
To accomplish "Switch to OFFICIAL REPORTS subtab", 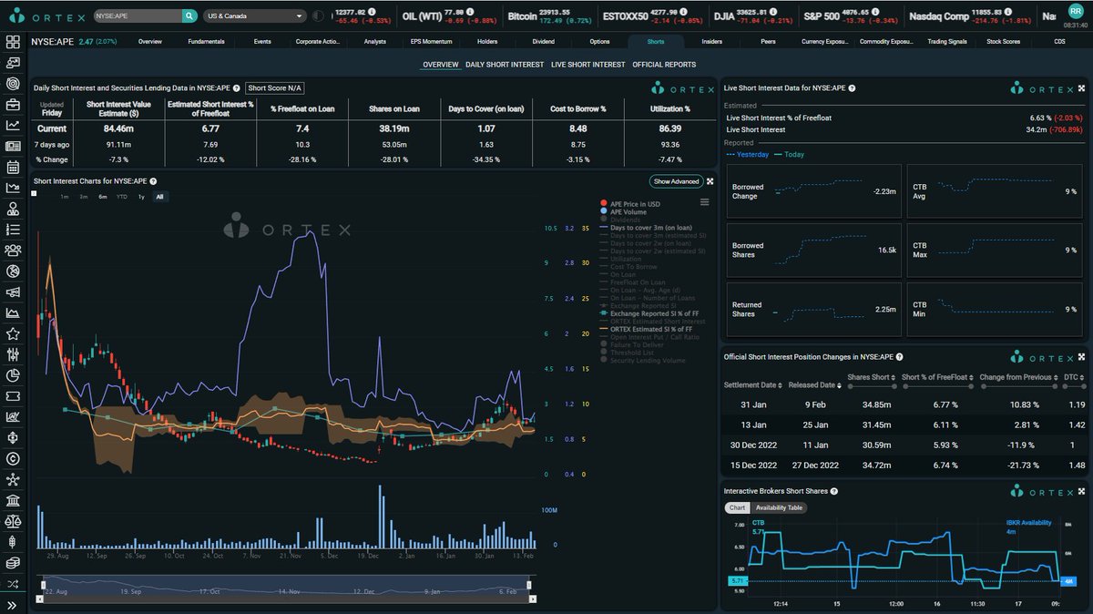I will [x=664, y=65].
